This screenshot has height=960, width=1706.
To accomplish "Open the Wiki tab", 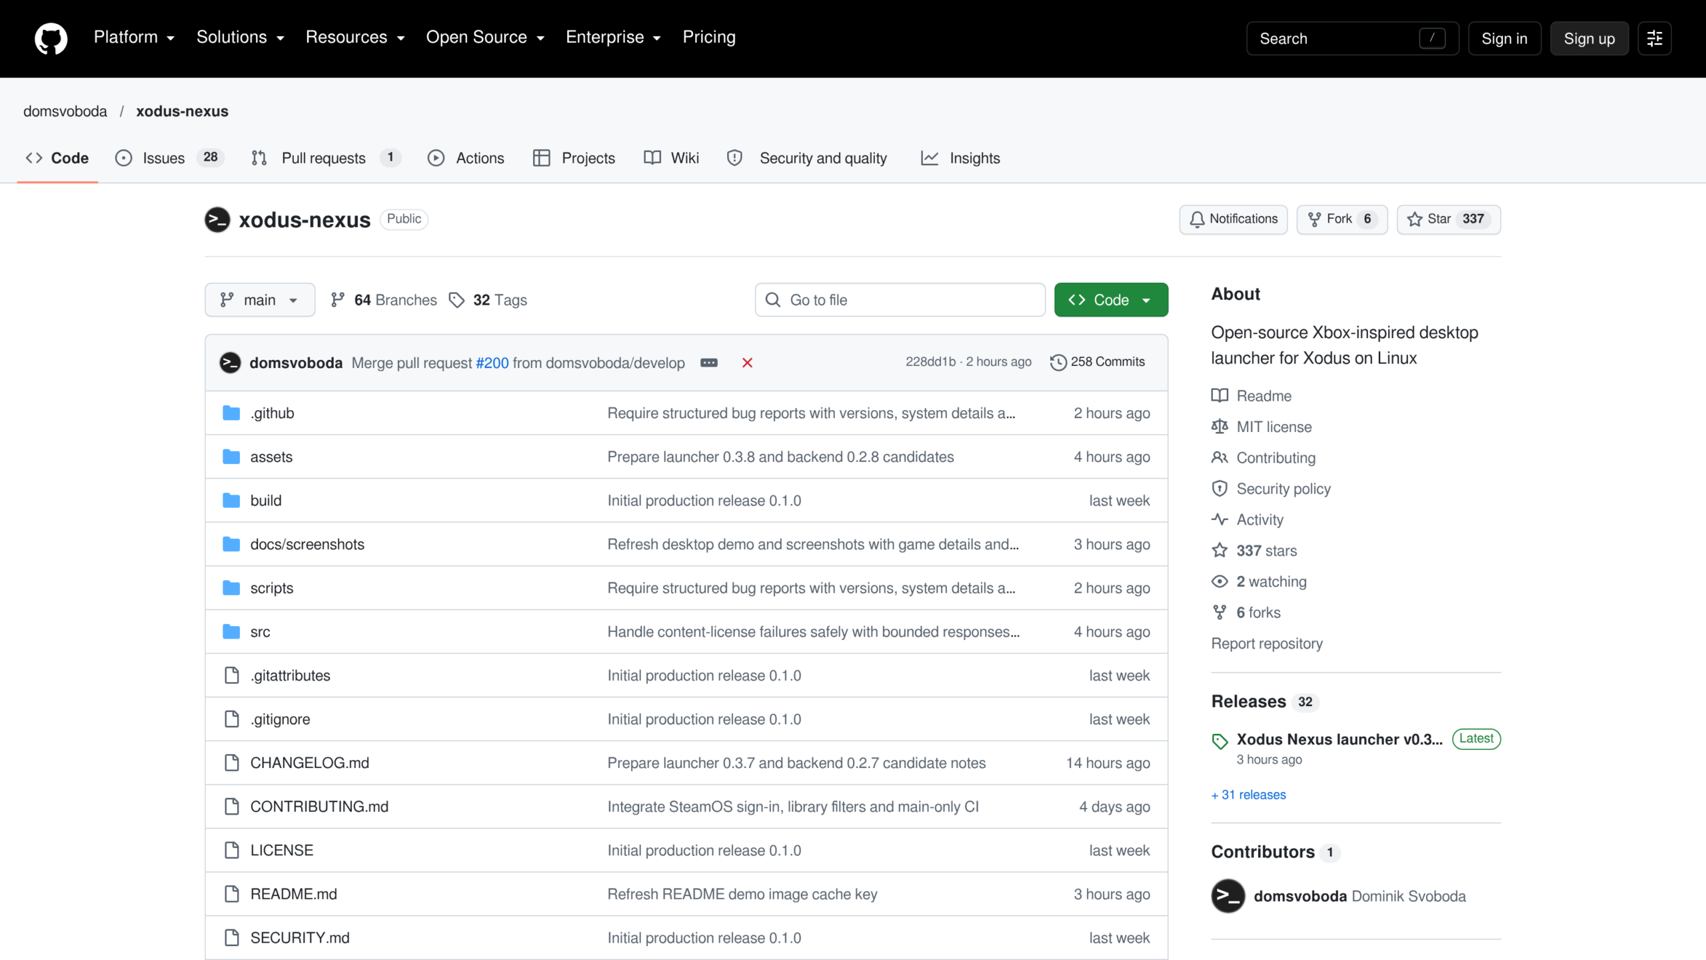I will point(672,158).
